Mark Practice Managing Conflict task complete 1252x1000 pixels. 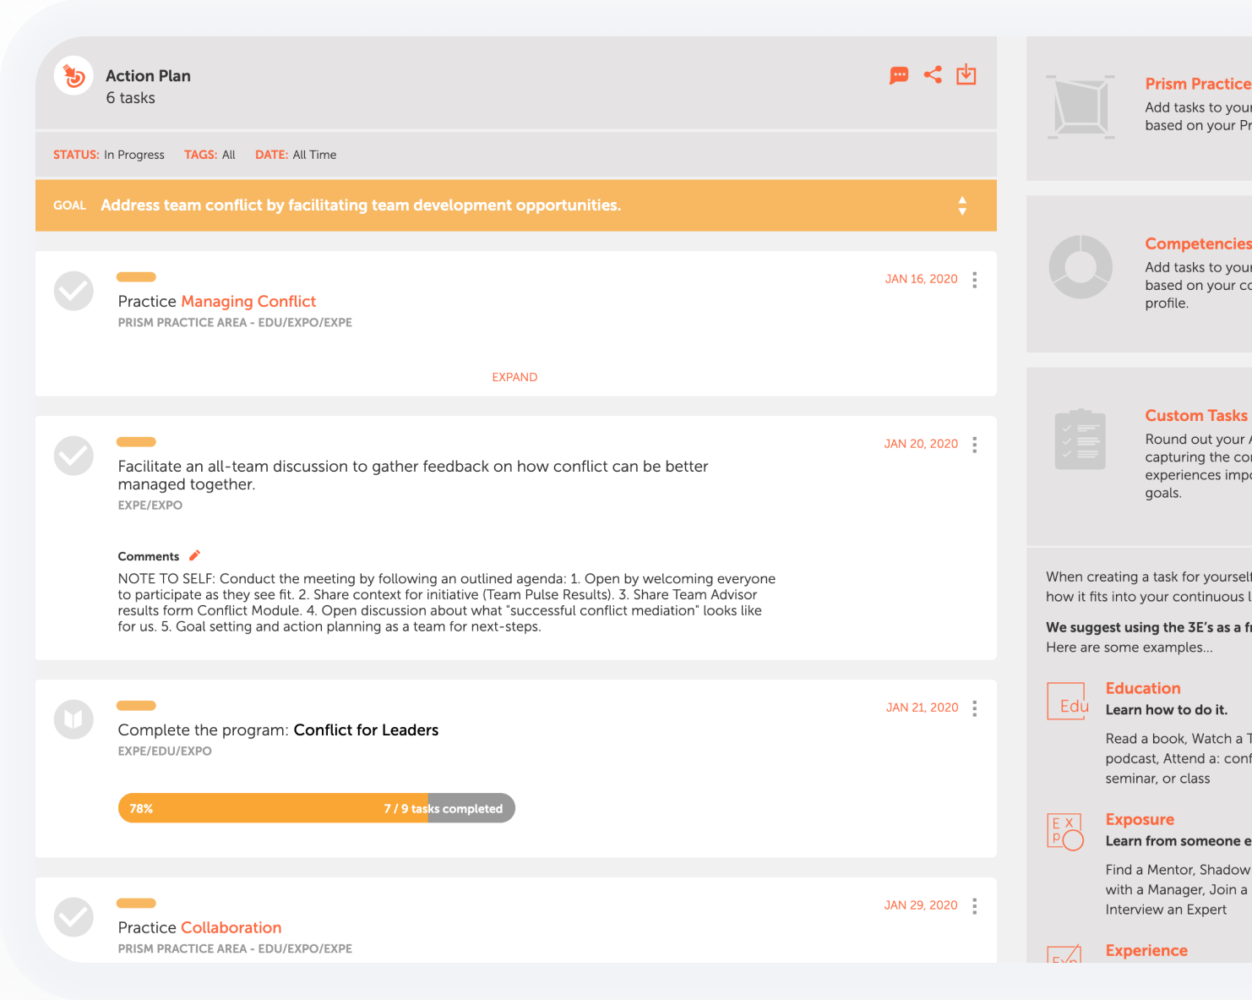click(x=73, y=291)
